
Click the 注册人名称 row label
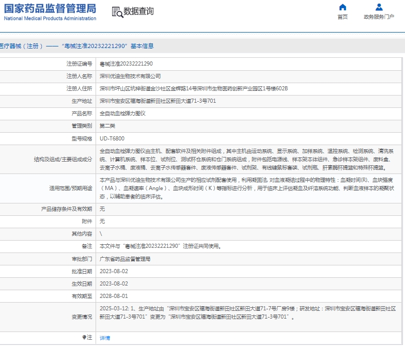[79, 76]
